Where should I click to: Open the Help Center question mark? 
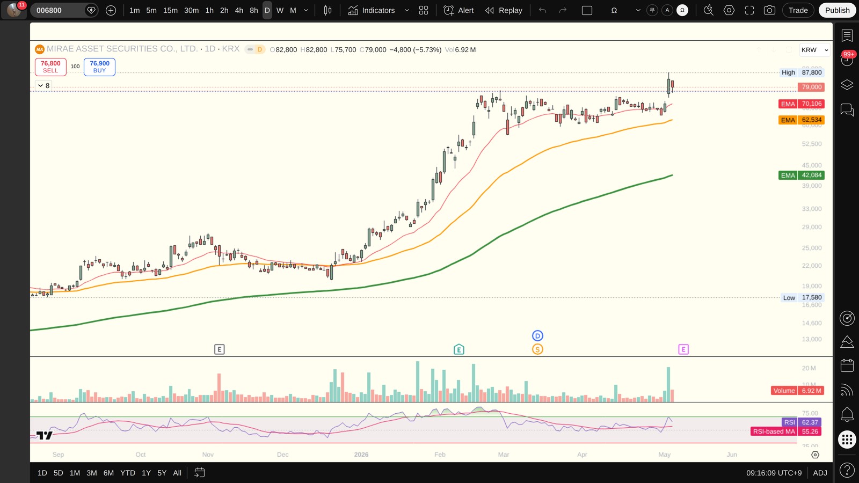tap(847, 471)
